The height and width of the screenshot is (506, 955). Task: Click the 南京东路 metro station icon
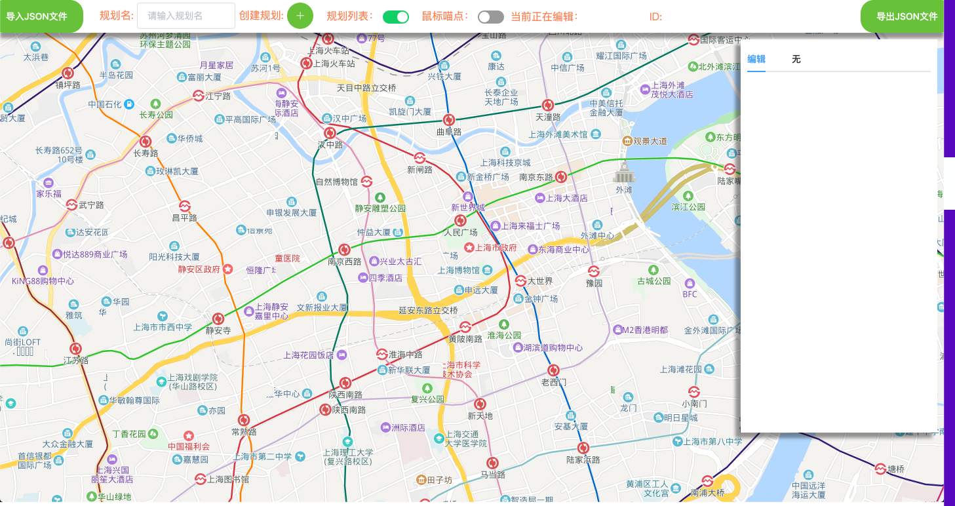[x=561, y=177]
